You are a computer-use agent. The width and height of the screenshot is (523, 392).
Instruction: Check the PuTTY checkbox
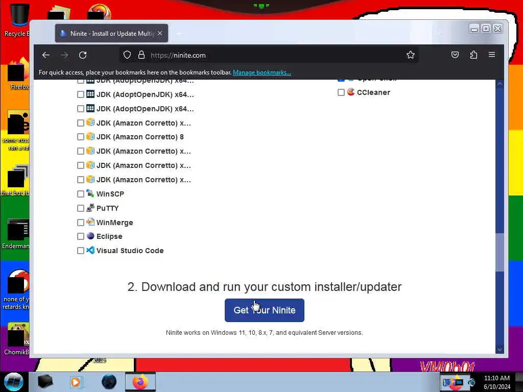tap(80, 208)
